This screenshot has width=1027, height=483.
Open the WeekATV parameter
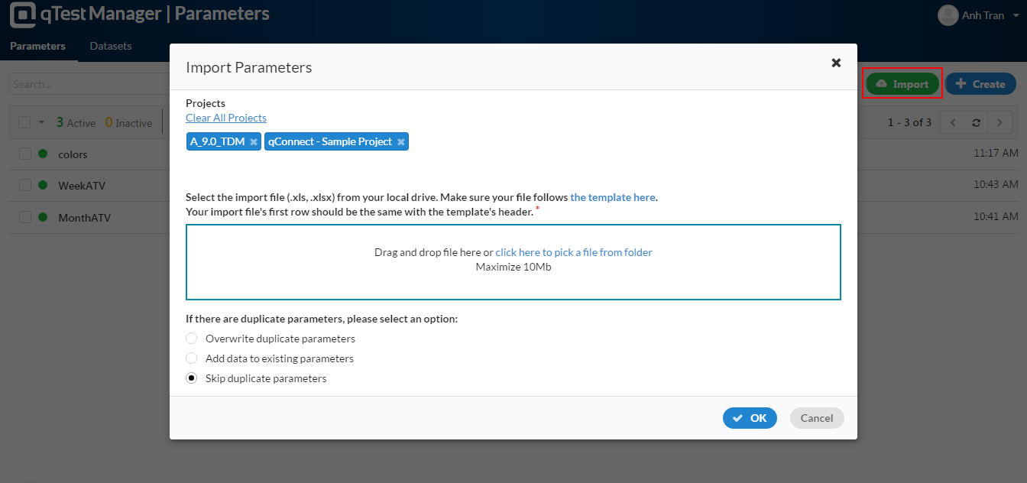coord(83,186)
